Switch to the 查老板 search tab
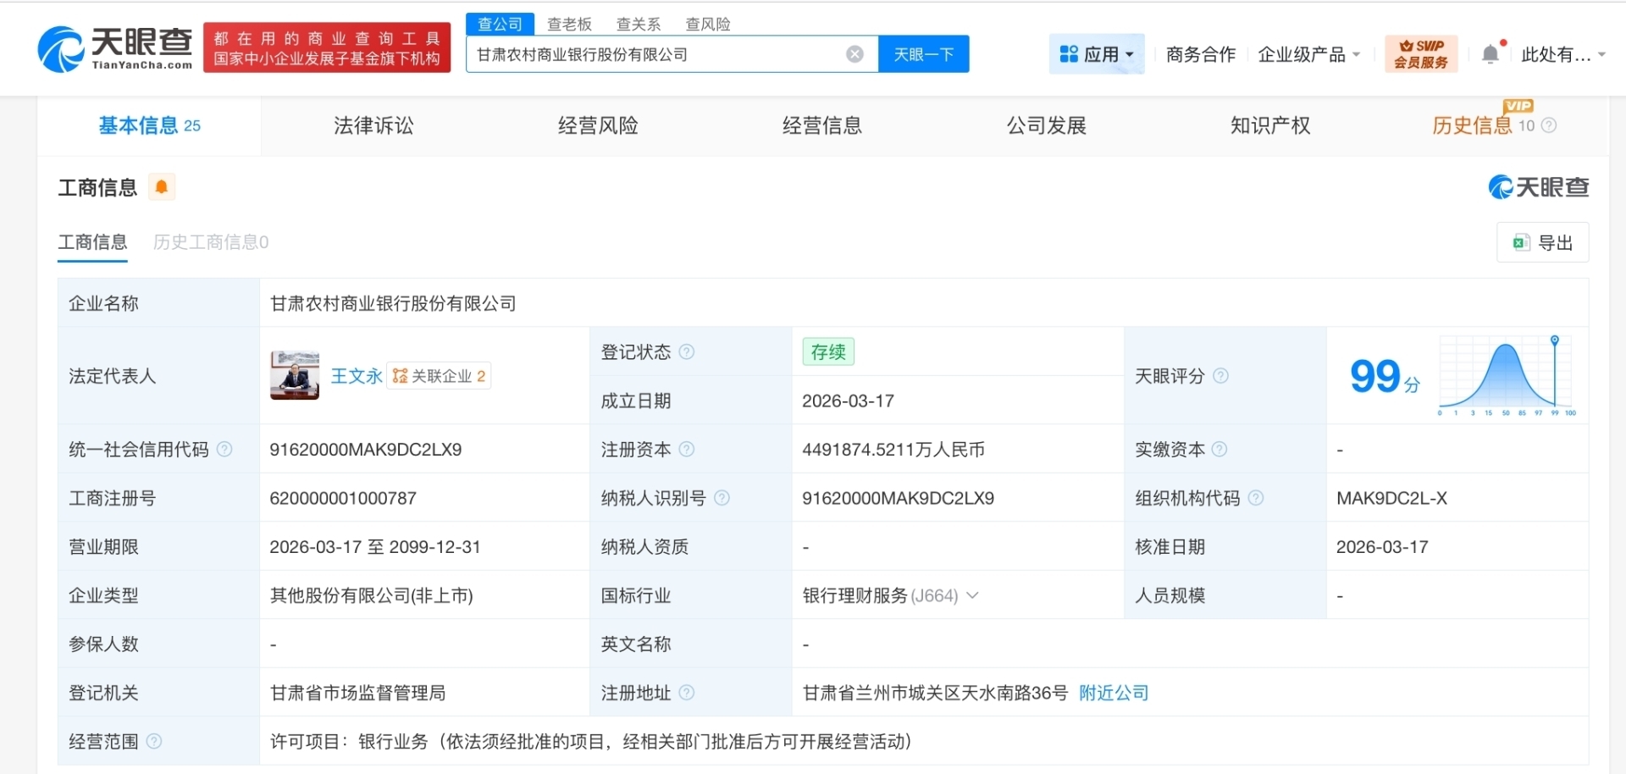 pos(569,24)
